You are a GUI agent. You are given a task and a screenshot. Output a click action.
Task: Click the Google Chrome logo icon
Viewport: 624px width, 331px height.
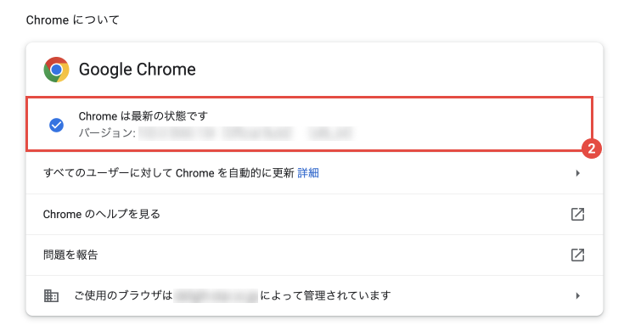pos(56,70)
